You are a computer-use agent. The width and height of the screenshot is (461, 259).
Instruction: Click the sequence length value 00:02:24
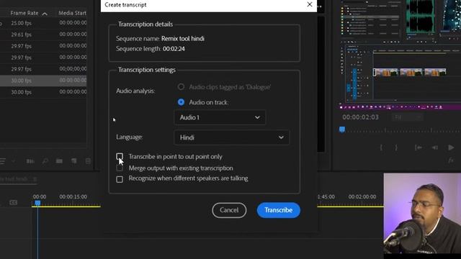(174, 49)
